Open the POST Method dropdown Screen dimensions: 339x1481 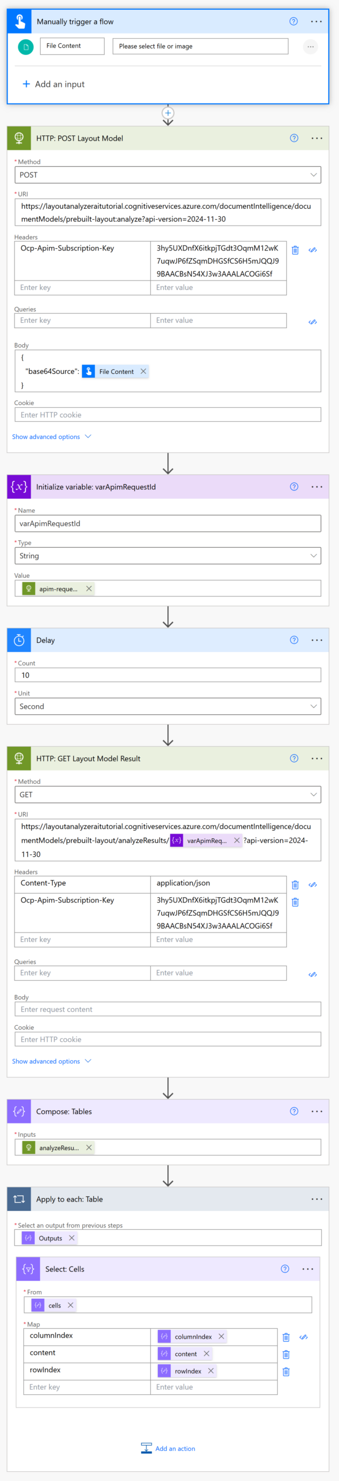(168, 175)
